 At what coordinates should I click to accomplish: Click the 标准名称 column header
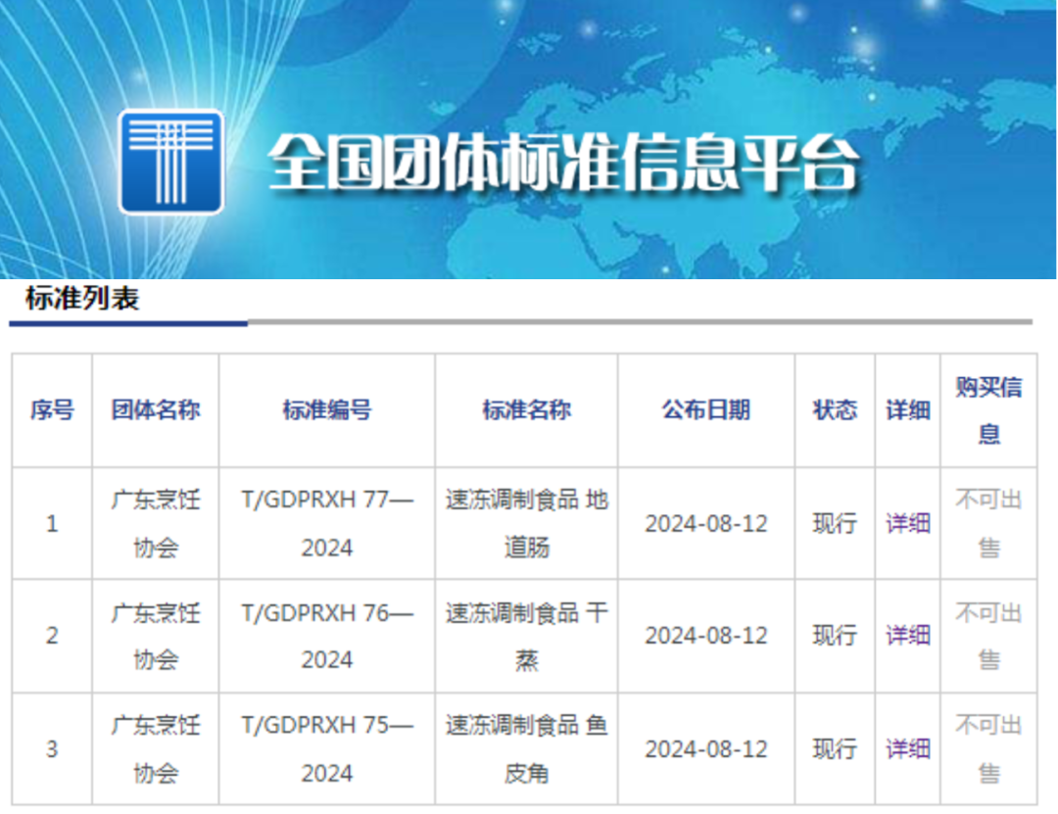point(527,409)
